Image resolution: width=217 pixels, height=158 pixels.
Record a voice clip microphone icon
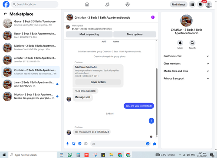click(x=67, y=144)
